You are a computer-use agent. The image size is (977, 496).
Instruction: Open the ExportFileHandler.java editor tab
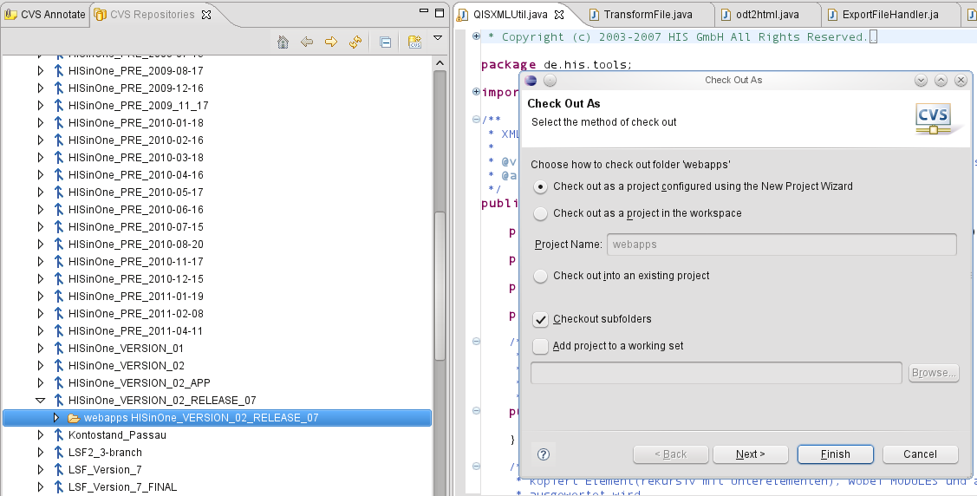coord(890,15)
